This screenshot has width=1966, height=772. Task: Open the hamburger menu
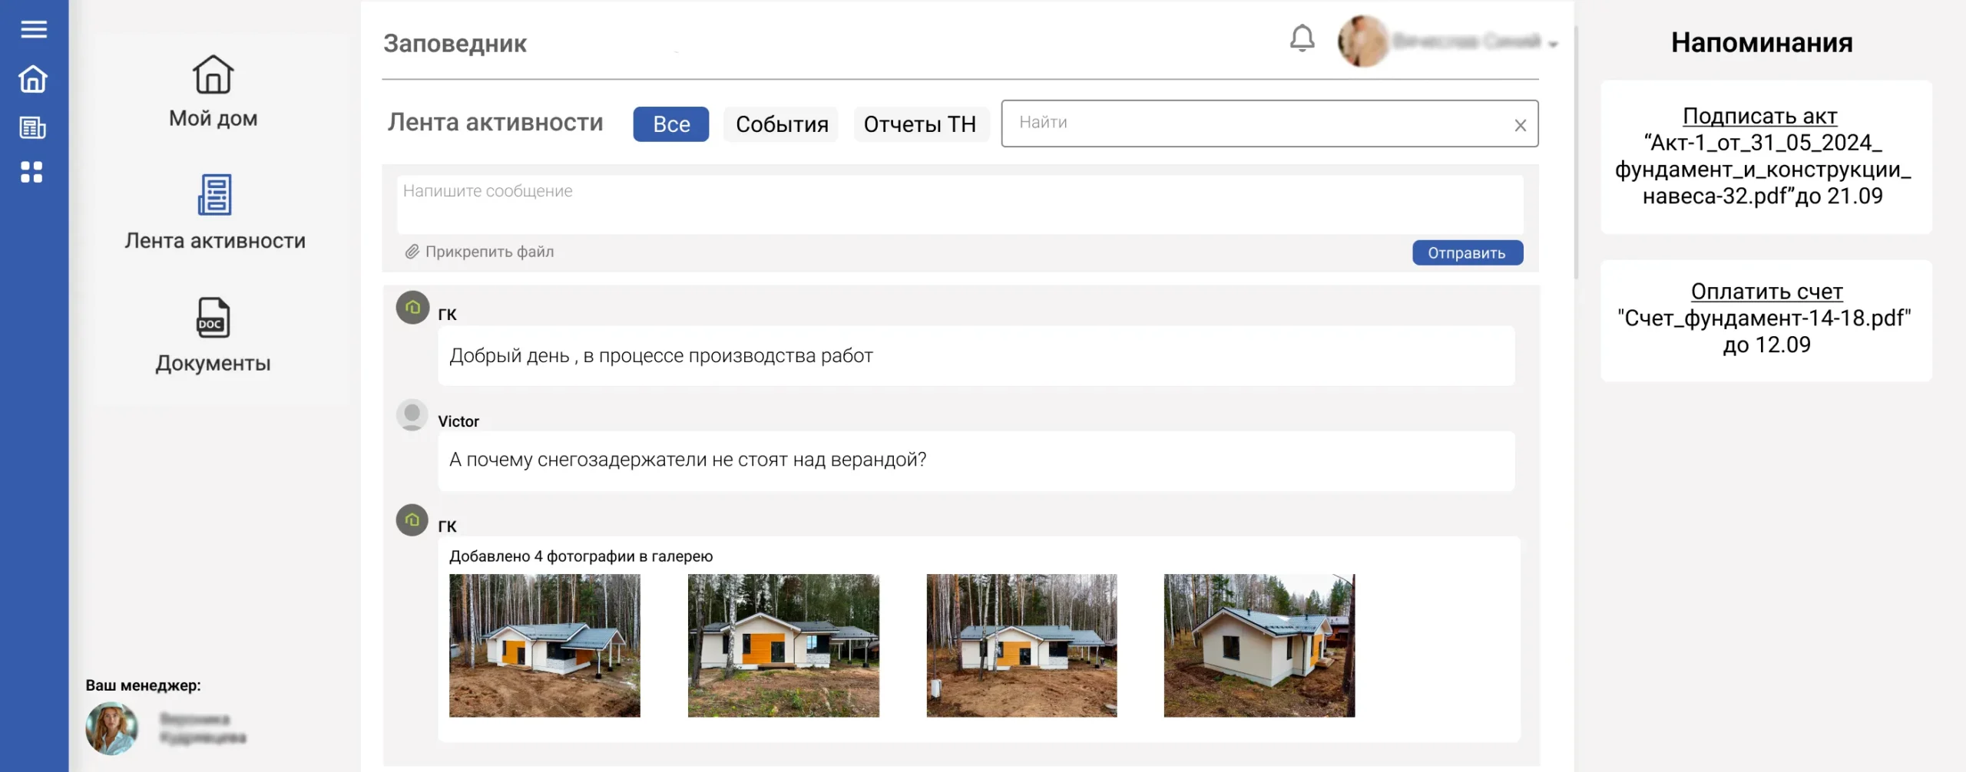click(x=32, y=28)
